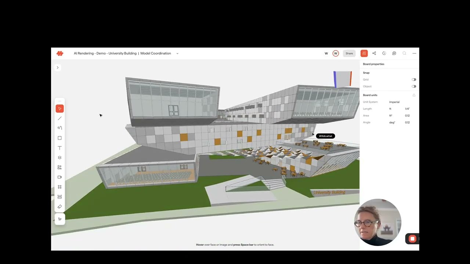
Task: Open the Board properties sliders icon
Action: (364, 53)
